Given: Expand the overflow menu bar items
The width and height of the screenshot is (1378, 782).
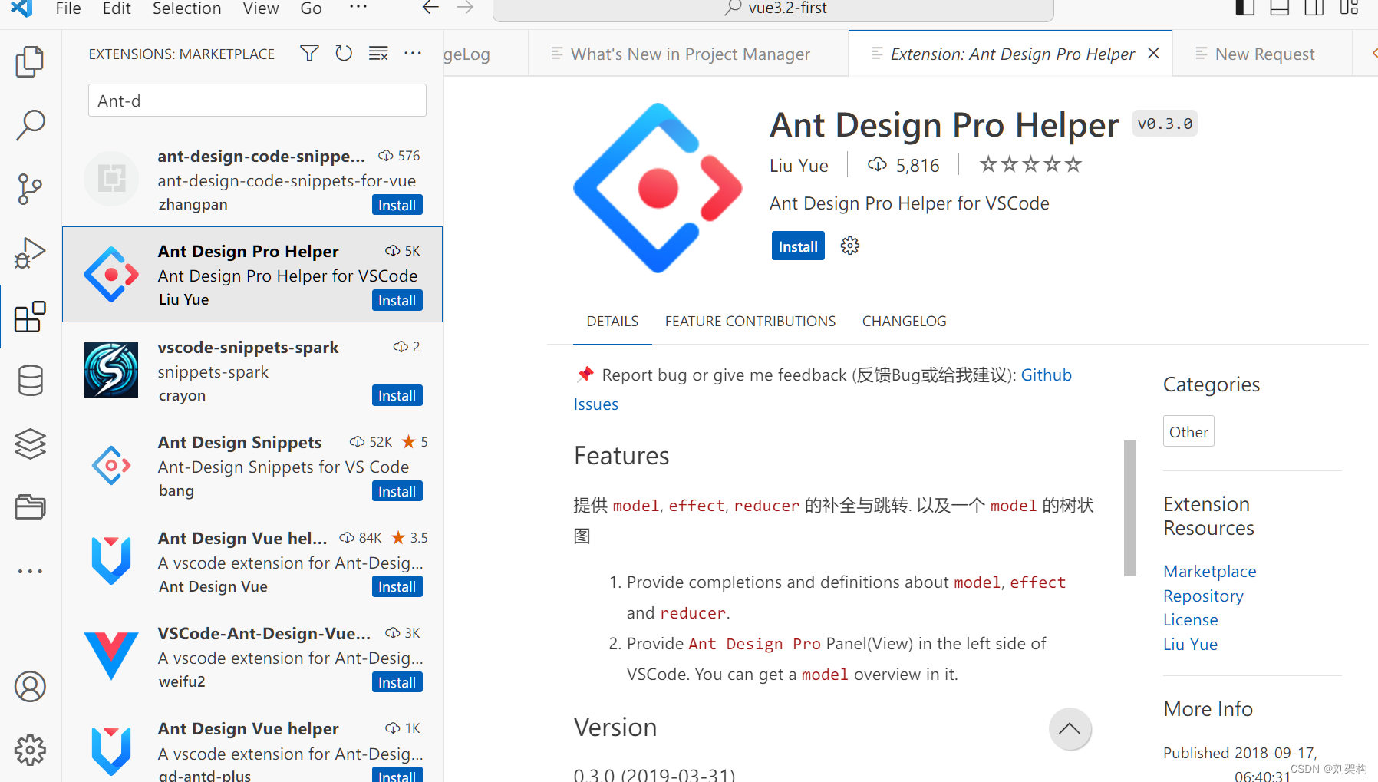Looking at the screenshot, I should [x=358, y=7].
